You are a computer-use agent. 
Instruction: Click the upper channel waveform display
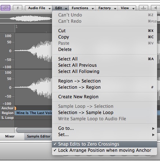pyautogui.click(x=33, y=51)
